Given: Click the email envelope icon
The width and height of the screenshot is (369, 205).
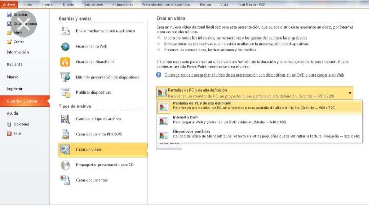Looking at the screenshot, I should click(x=65, y=31).
